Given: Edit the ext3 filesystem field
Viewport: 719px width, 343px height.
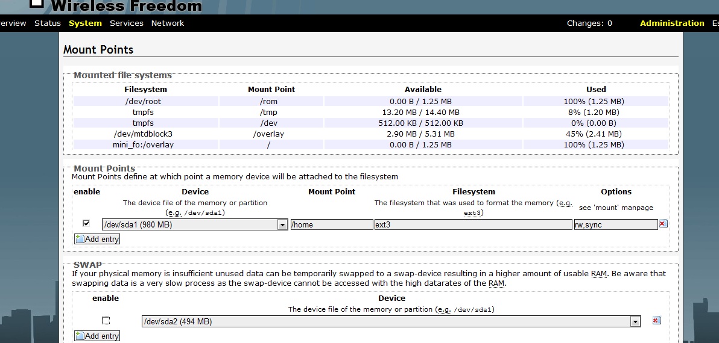Looking at the screenshot, I should [474, 224].
